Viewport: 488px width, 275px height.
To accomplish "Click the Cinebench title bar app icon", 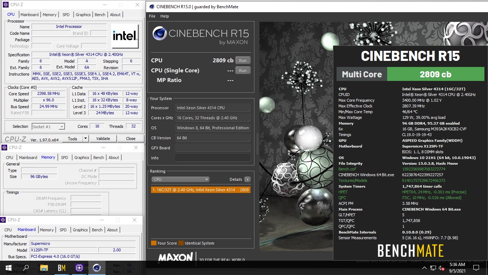I will point(152,6).
